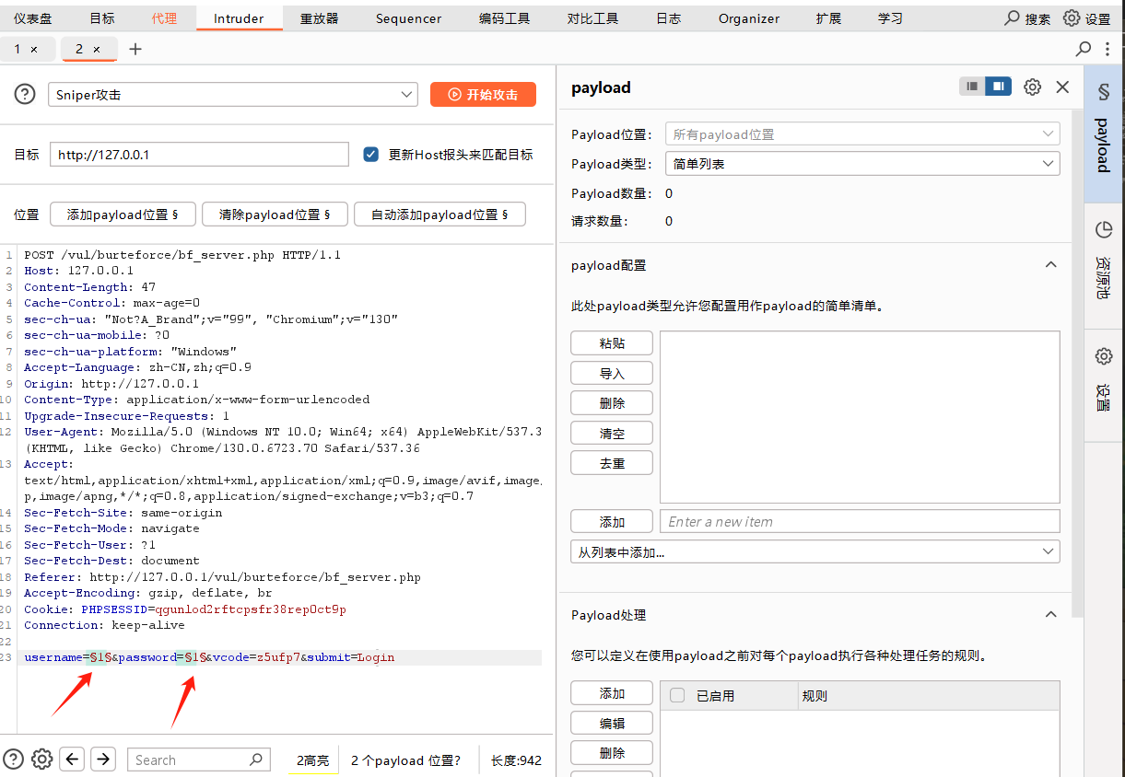The width and height of the screenshot is (1125, 777).
Task: Open 设置 gear in top right menu
Action: [x=1087, y=18]
